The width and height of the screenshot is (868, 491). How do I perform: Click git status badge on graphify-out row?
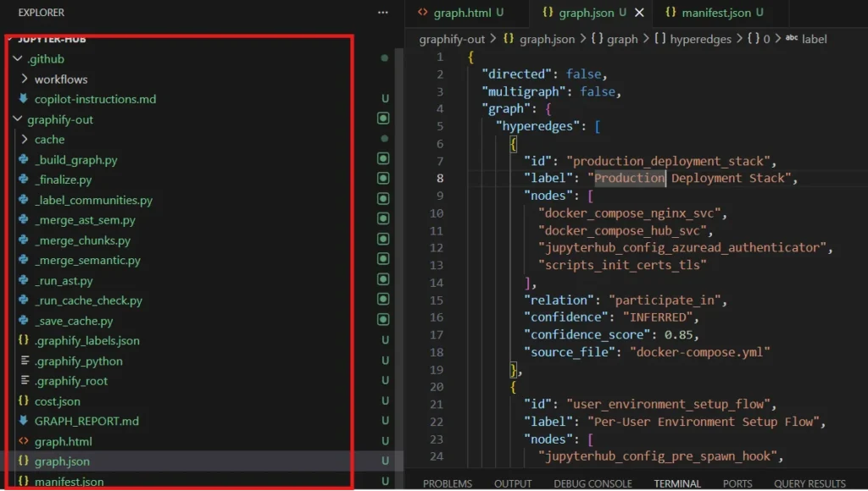click(383, 119)
